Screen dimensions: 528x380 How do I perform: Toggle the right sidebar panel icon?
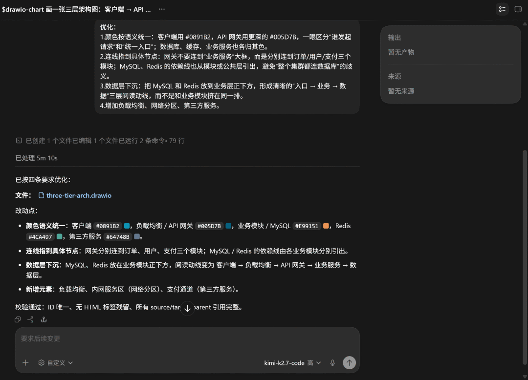tap(518, 9)
